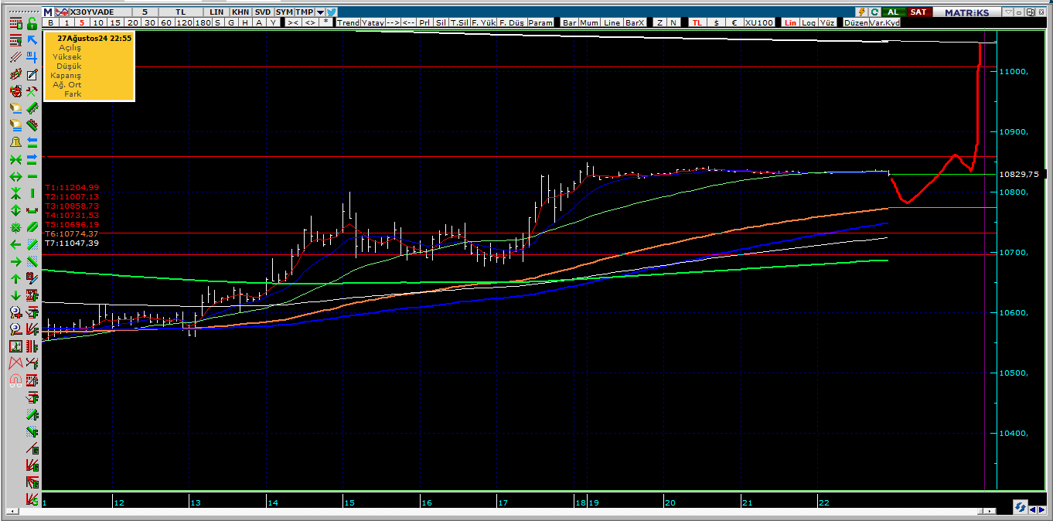The width and height of the screenshot is (1053, 521).
Task: Click the F. Yük button
Action: click(484, 22)
